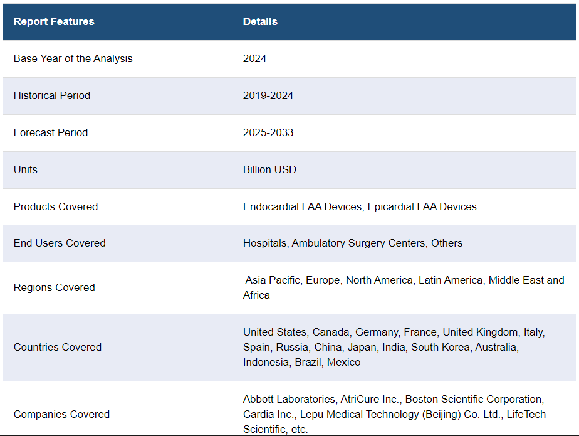This screenshot has width=579, height=436.
Task: Click the Details column header
Action: [260, 21]
